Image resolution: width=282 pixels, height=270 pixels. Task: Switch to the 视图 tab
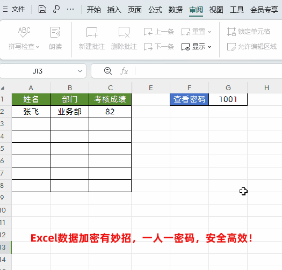(x=216, y=10)
